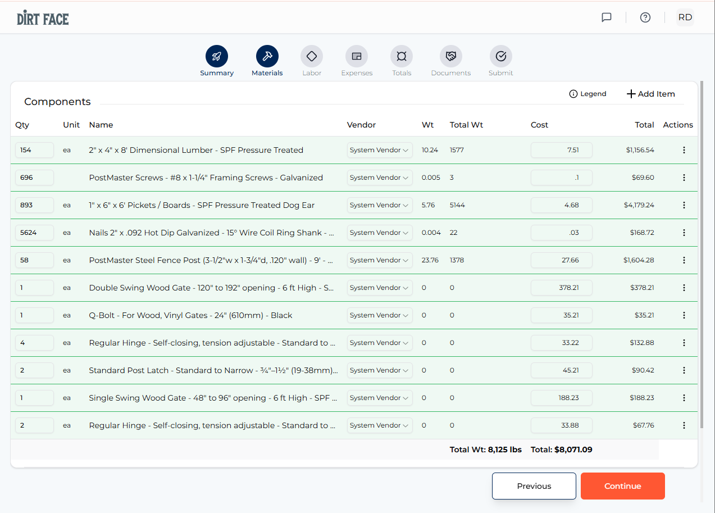The width and height of the screenshot is (715, 513).
Task: Jump to the Totals step icon
Action: point(402,56)
